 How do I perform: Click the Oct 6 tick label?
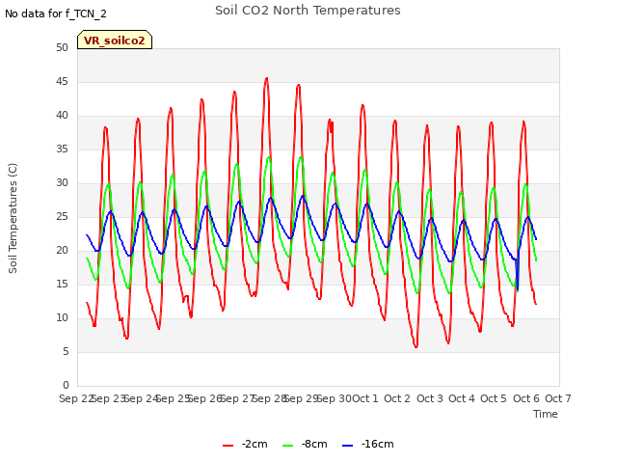tap(526, 398)
